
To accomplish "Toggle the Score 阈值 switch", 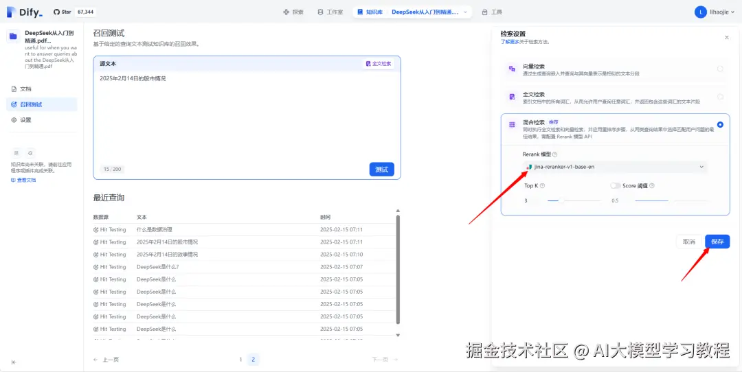I will (615, 186).
